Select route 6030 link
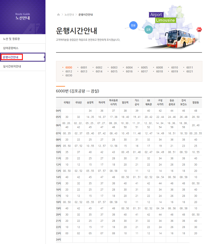 (69, 75)
